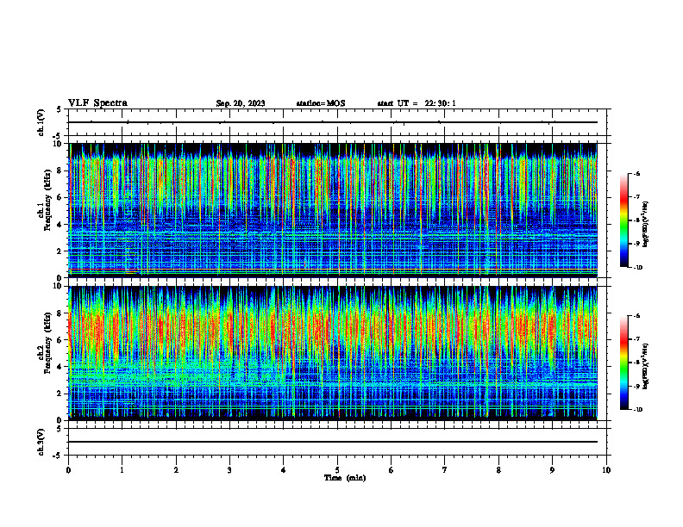This screenshot has height=527, width=683.
Task: Click the "-10" label on ch.2 colorbar
Action: [637, 410]
